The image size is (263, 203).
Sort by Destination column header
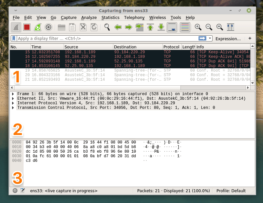(x=138, y=47)
